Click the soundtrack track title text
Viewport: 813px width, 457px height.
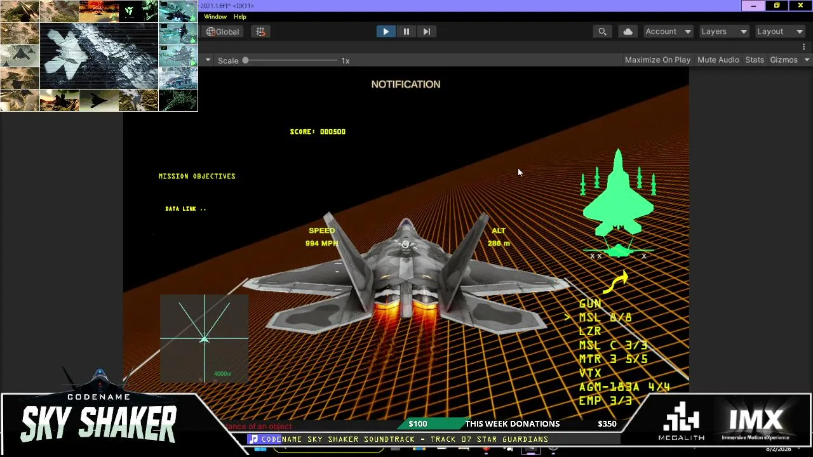pos(405,439)
